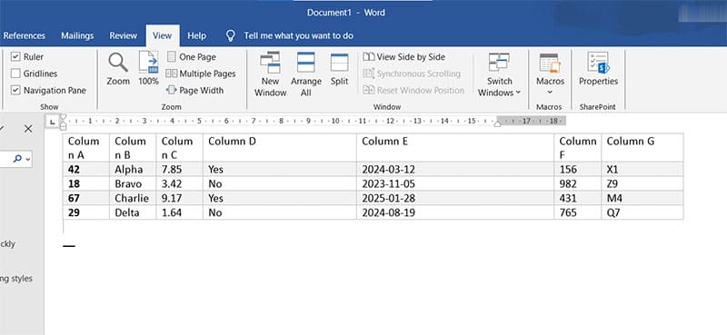Open the Zoom dialog magnifier icon
The height and width of the screenshot is (335, 727).
pyautogui.click(x=118, y=62)
